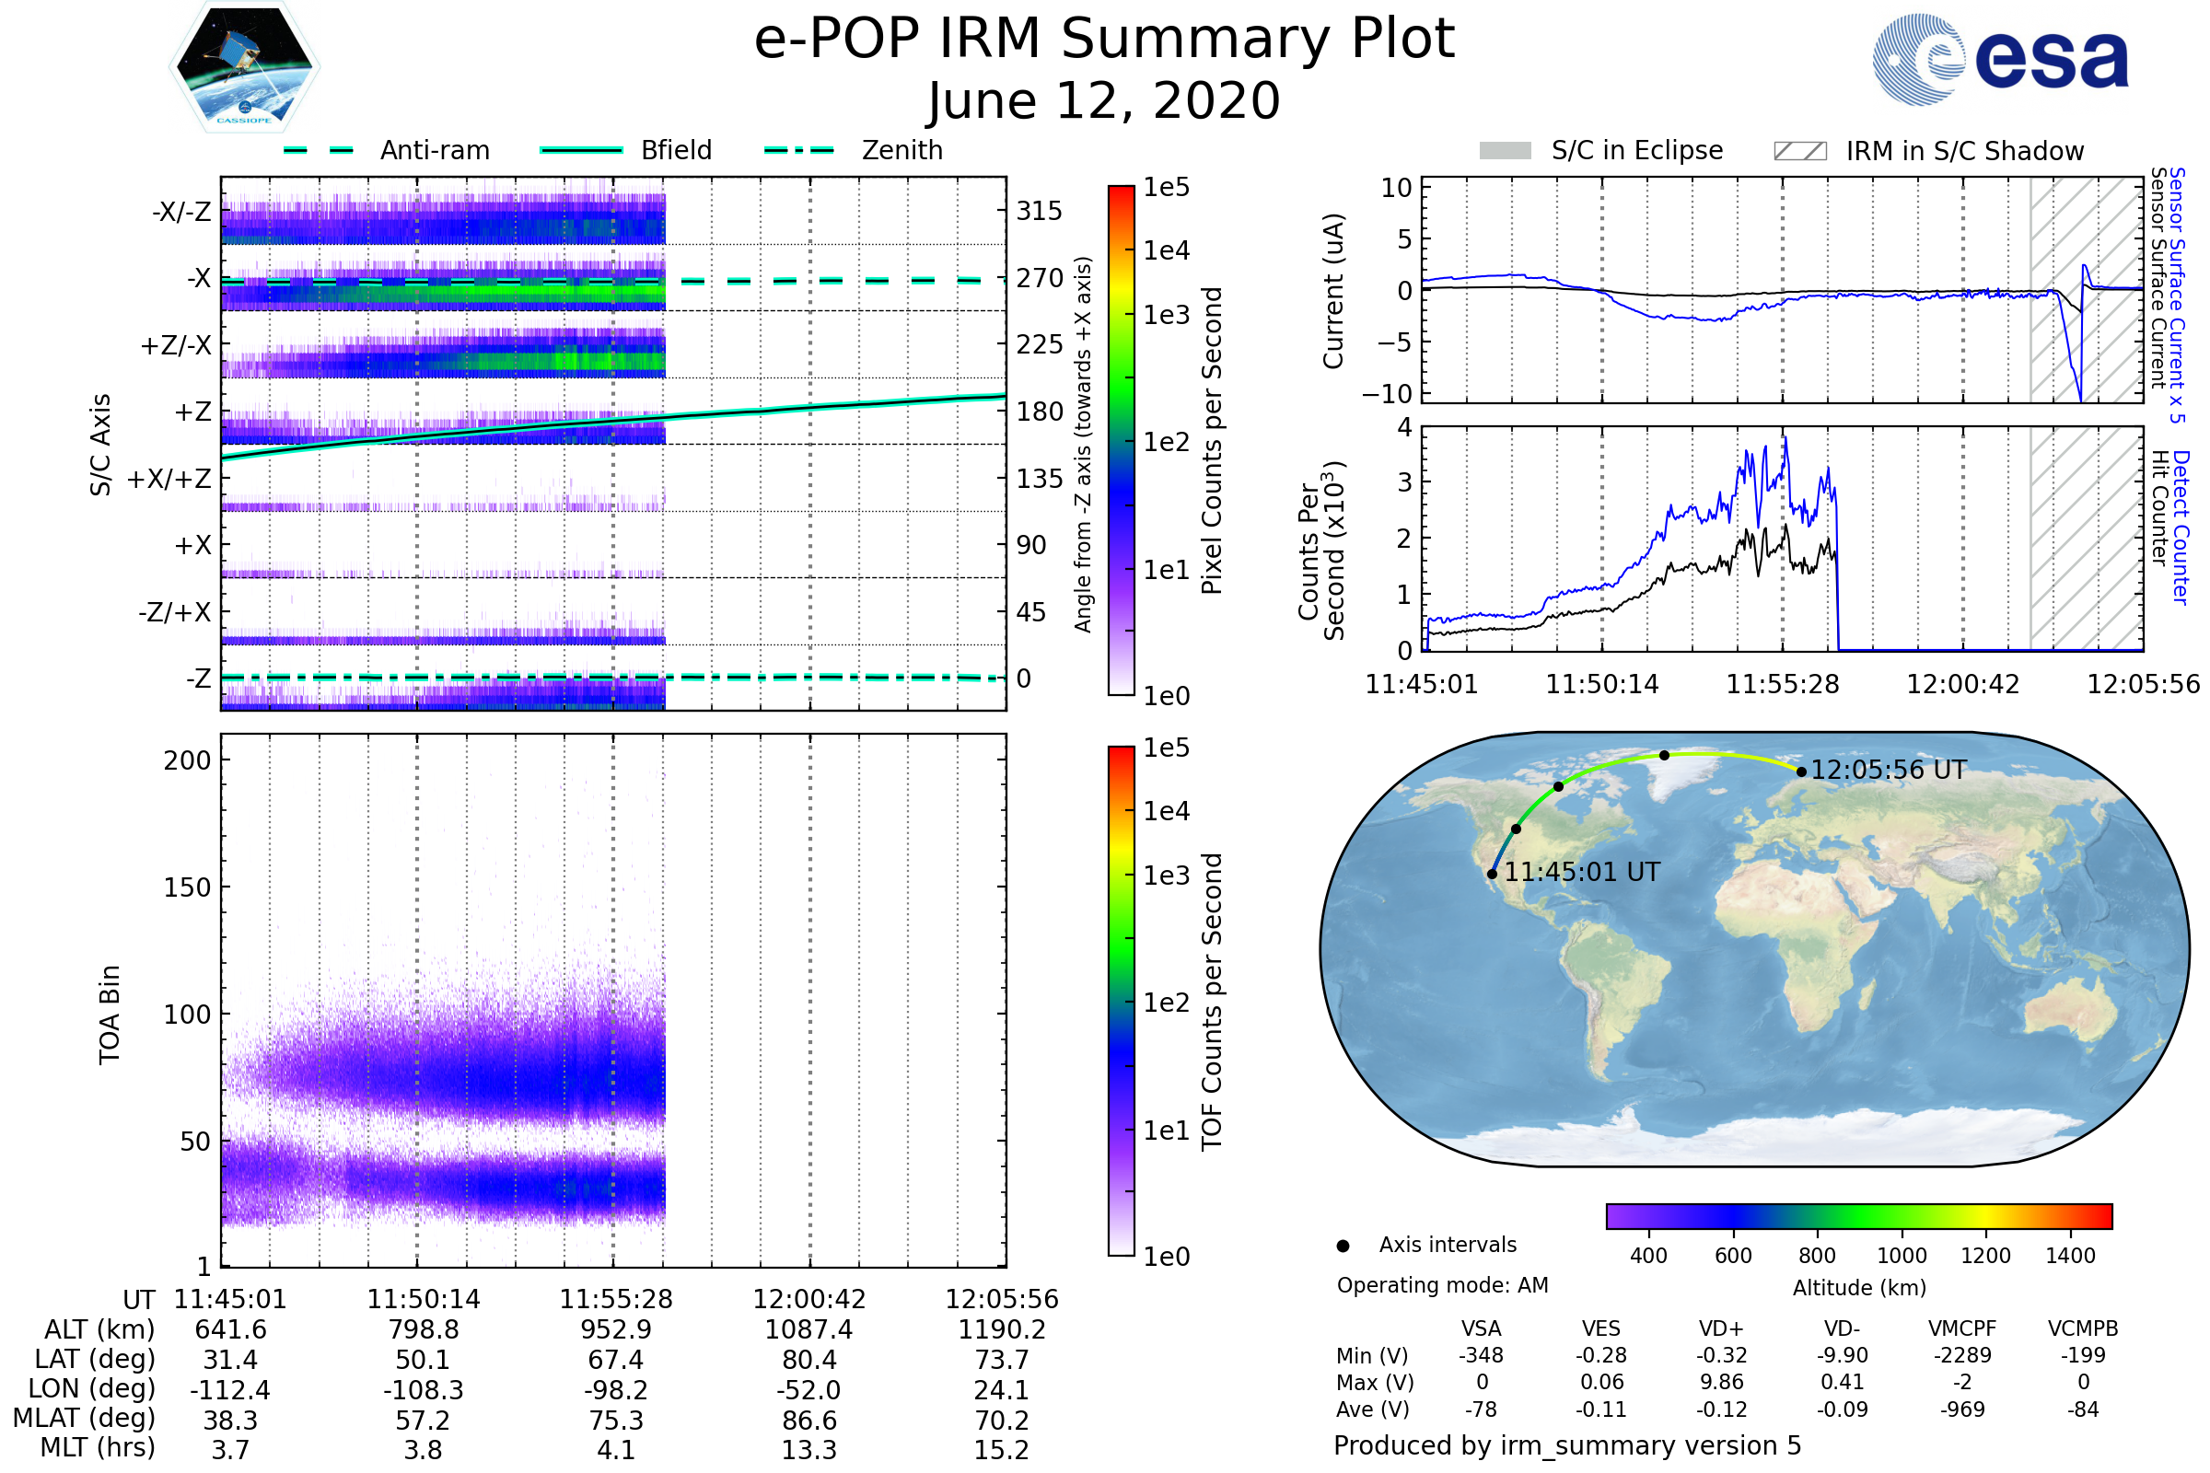Click the CASSIOPE mission hexagon logo
Image resolution: width=2210 pixels, height=1473 pixels.
click(x=244, y=67)
